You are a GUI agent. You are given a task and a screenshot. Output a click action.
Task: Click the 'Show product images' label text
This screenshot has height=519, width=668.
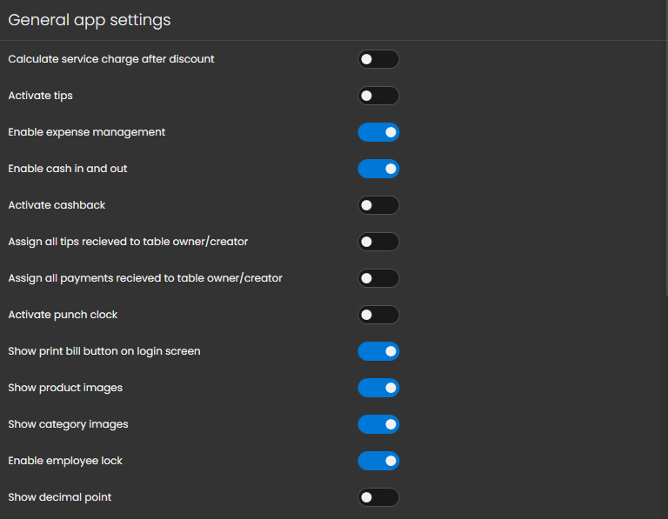pos(65,388)
